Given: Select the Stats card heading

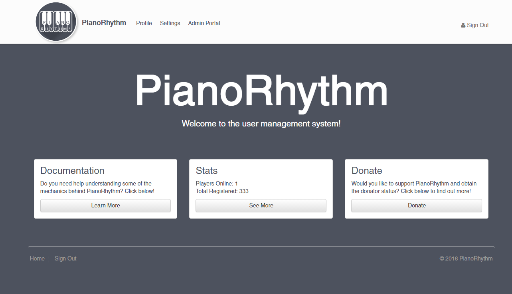Looking at the screenshot, I should coord(207,171).
